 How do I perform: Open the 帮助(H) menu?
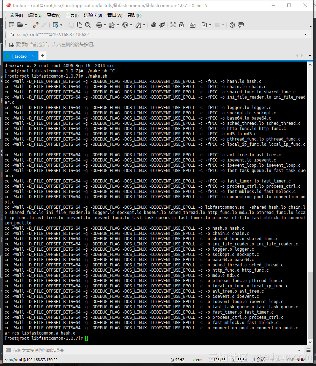point(135,15)
